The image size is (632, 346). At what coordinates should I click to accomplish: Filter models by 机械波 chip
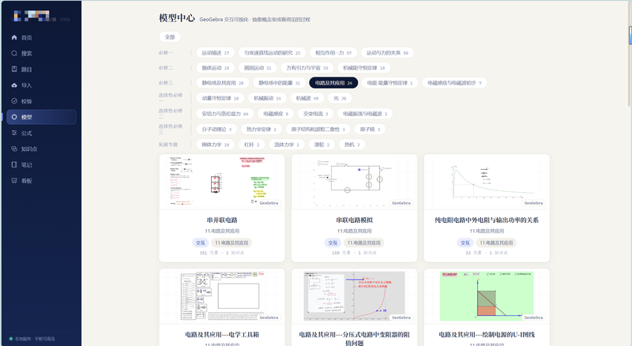click(x=307, y=98)
